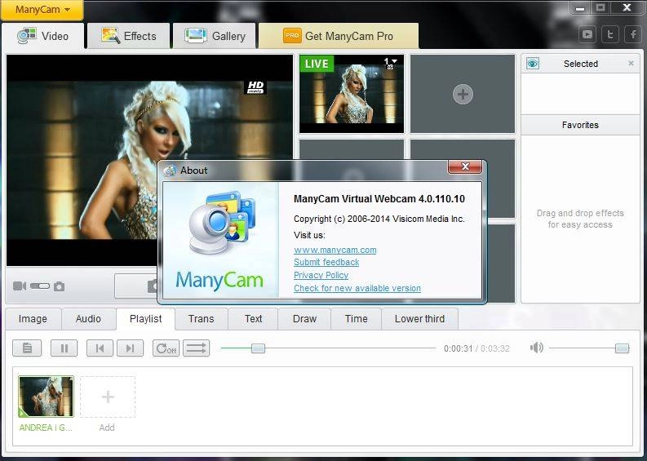Click the playback time 0:00:31 text
Viewport: 647px width, 461px height.
[458, 348]
